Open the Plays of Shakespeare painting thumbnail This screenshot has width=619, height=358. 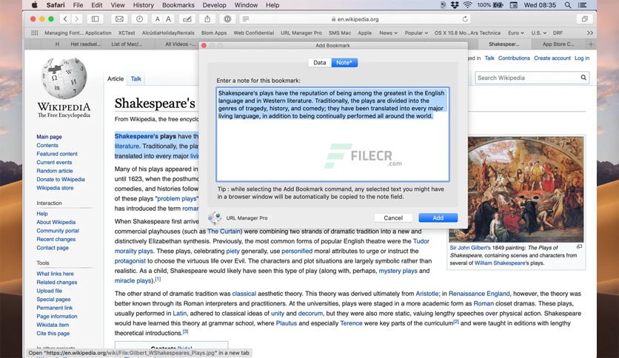[x=516, y=189]
